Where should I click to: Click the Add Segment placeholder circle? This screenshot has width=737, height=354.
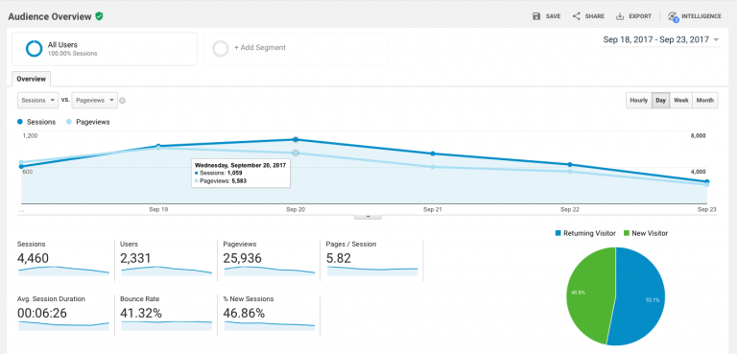pos(221,48)
